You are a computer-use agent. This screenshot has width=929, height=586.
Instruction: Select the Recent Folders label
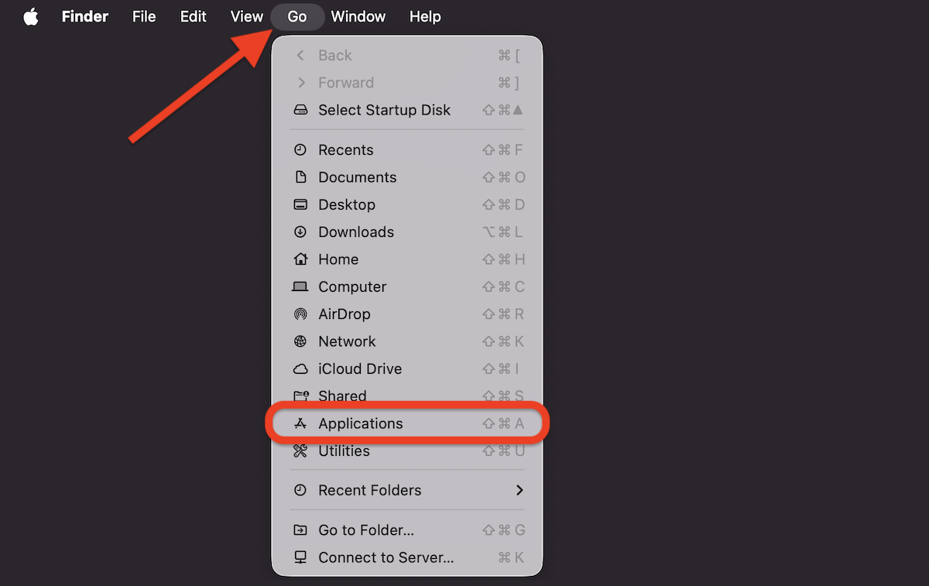370,490
